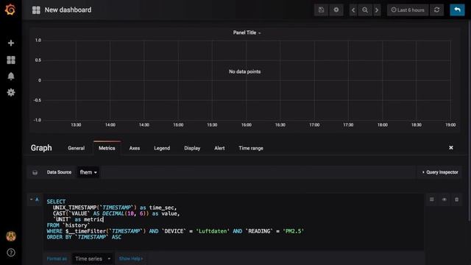471x265 pixels.
Task: Click the Show Help link
Action: click(x=131, y=258)
